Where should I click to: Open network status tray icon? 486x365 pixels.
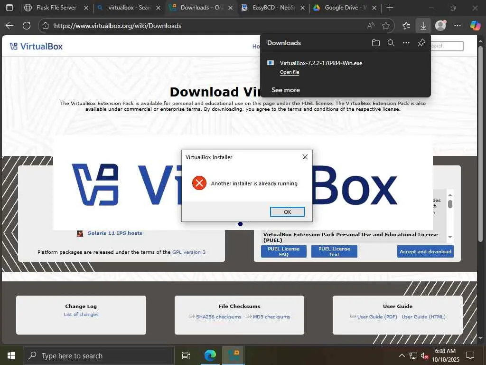tap(413, 355)
